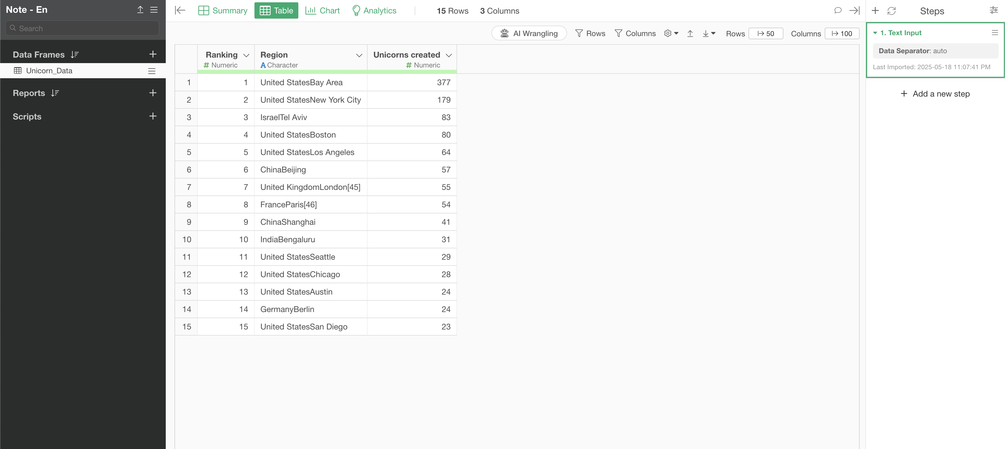The width and height of the screenshot is (1005, 449).
Task: Click the upload arrow next to Note title
Action: (x=140, y=10)
